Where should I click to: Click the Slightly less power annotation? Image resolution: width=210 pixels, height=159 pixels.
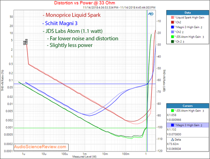click(70, 45)
